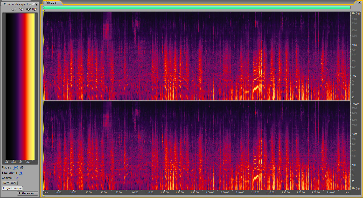The width and height of the screenshot is (363, 198).
Task: Open the Commandes spectrales panel flyout menu
Action: click(37, 4)
